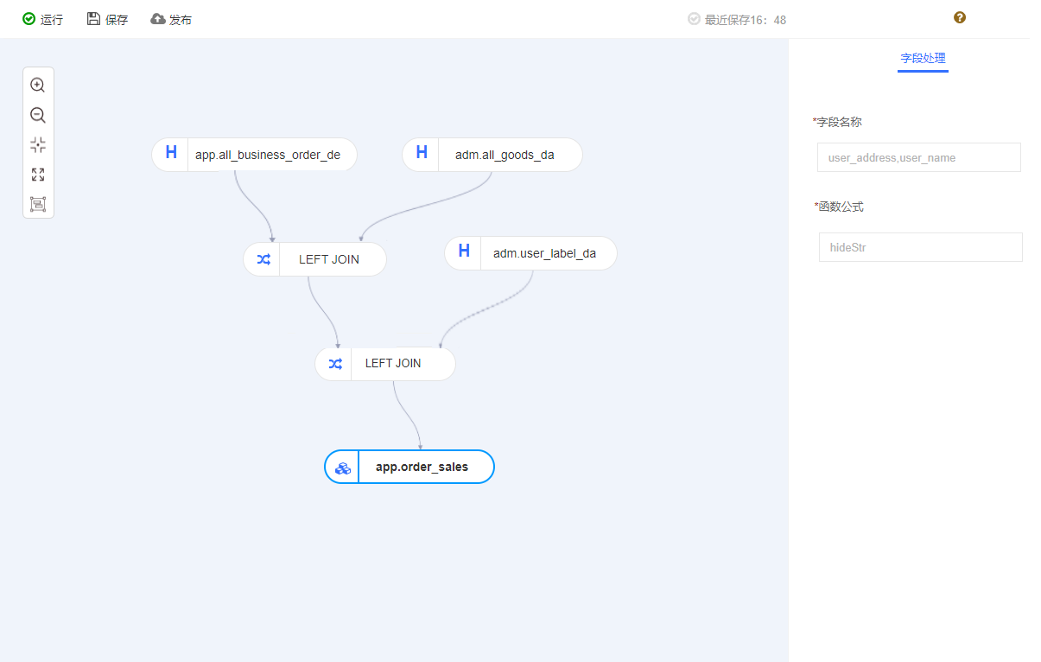Click shuffle icon on upper LEFT JOIN node
The image size is (1041, 662).
[263, 259]
